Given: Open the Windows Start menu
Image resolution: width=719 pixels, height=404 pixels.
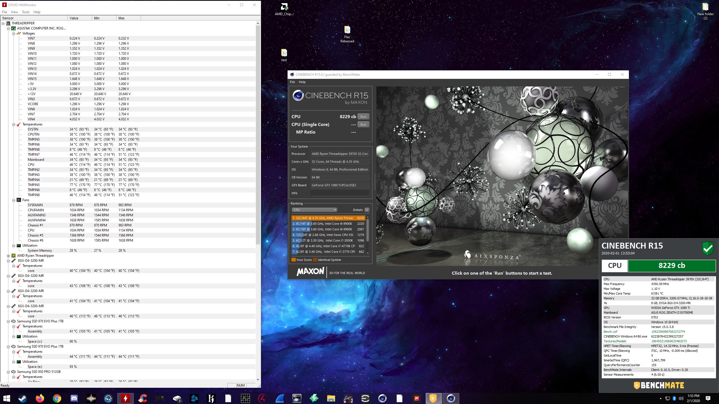Looking at the screenshot, I should (x=6, y=398).
